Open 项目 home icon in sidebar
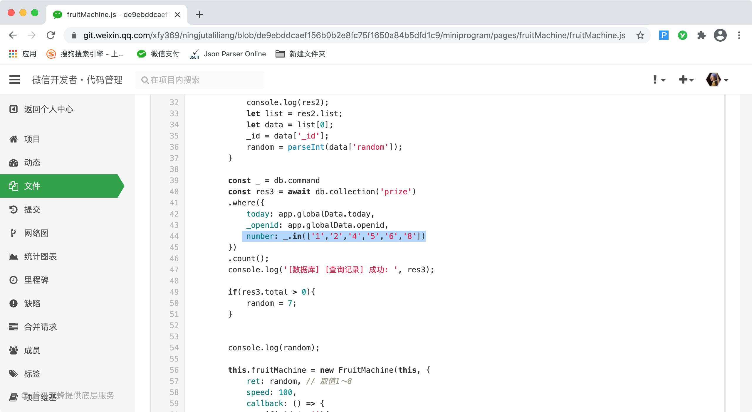 [14, 139]
